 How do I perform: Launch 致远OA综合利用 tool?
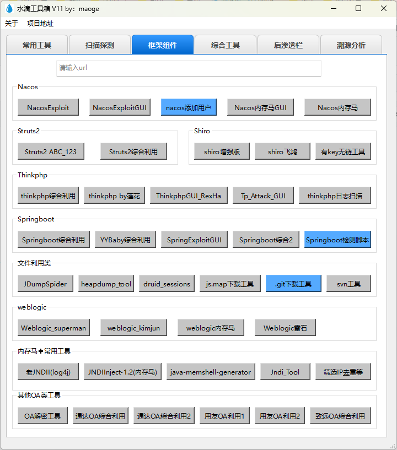(340, 415)
